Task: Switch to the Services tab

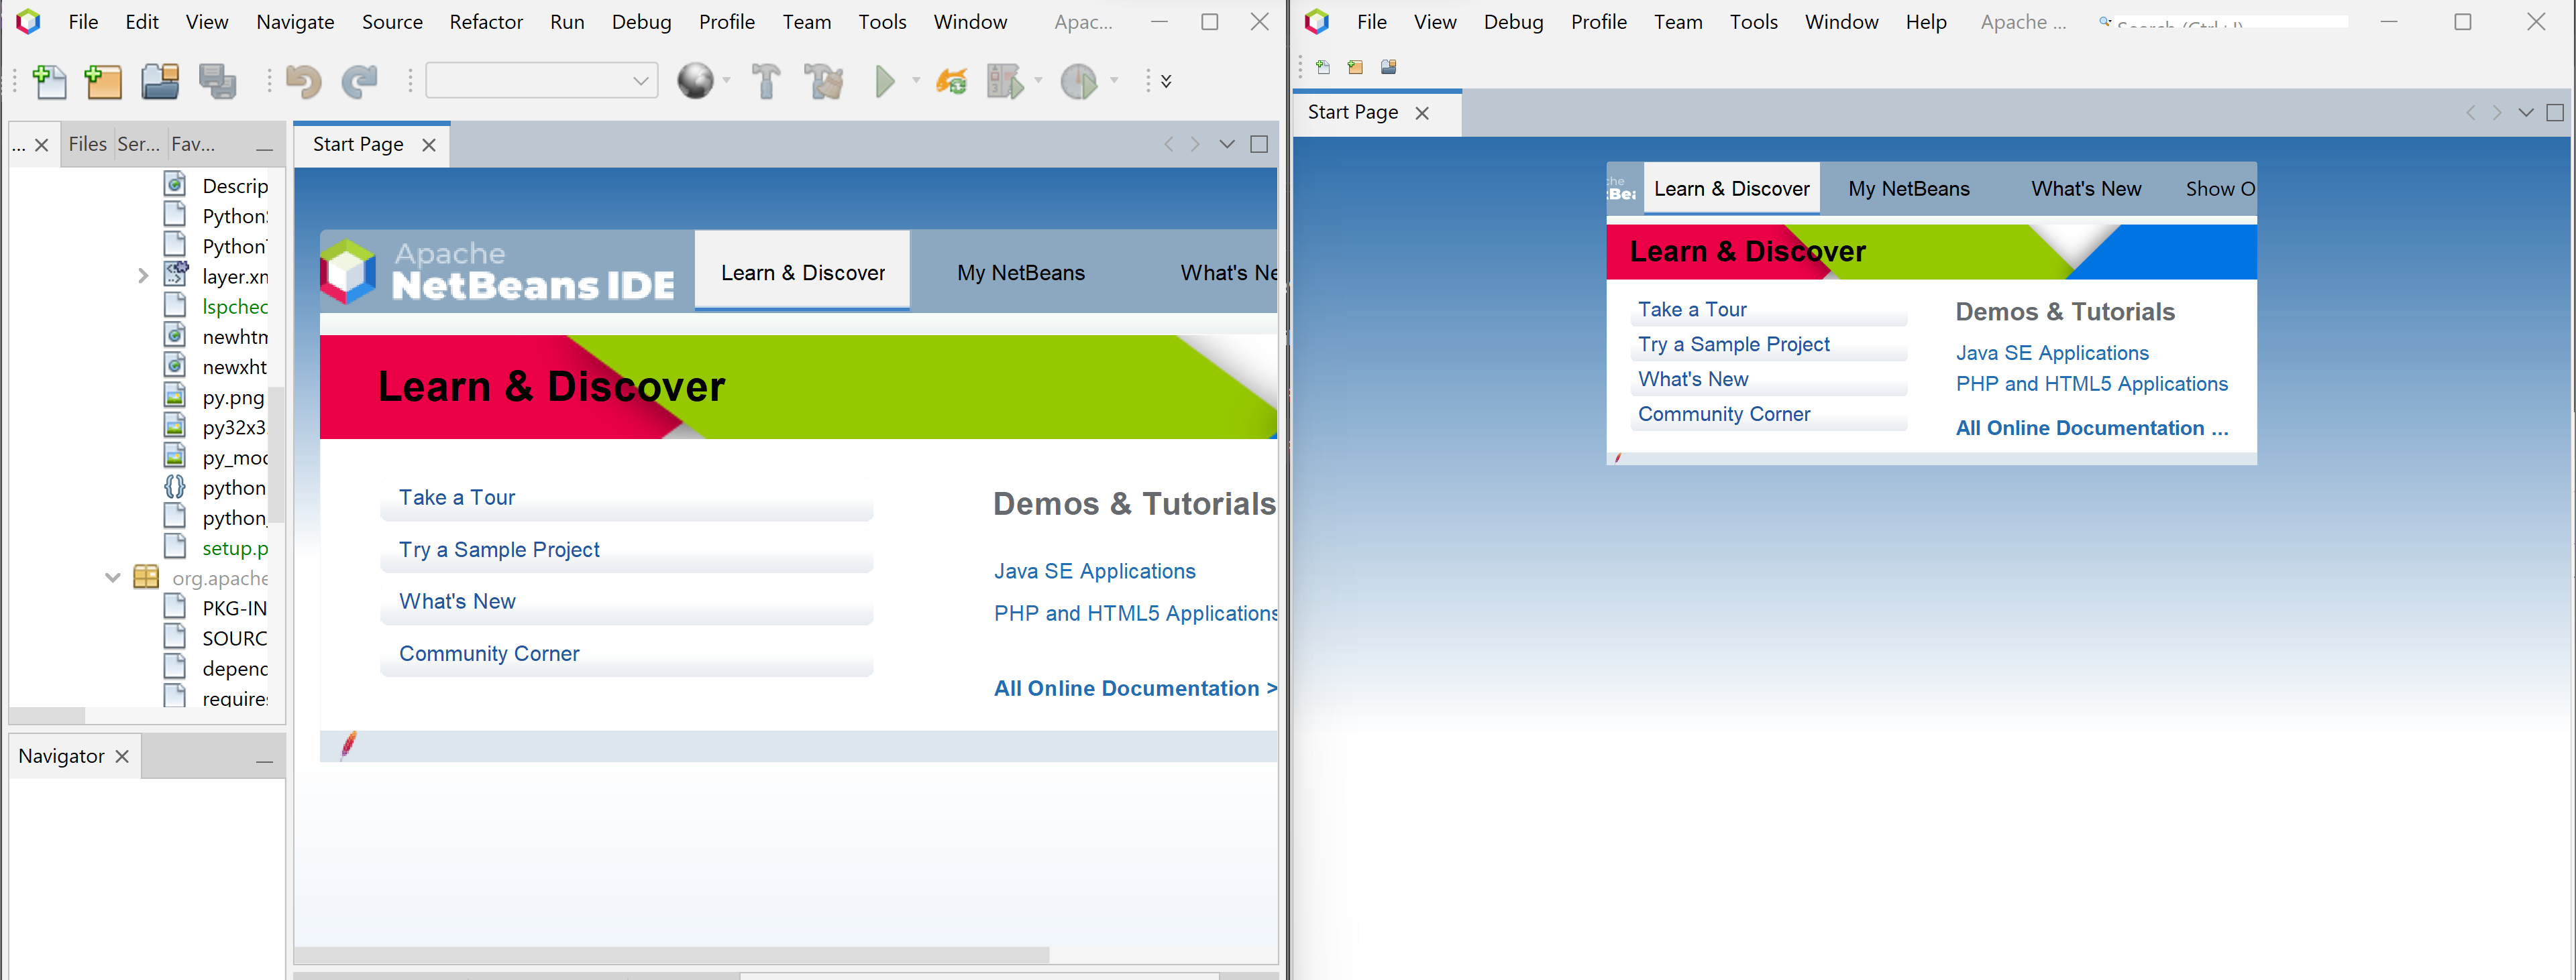Action: (138, 144)
